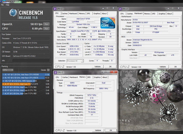
Task: Click the CPU-Z Z icon in Memory window
Action: click(x=55, y=72)
